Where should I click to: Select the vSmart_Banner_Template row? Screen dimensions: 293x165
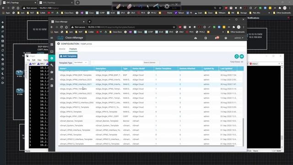151,121
